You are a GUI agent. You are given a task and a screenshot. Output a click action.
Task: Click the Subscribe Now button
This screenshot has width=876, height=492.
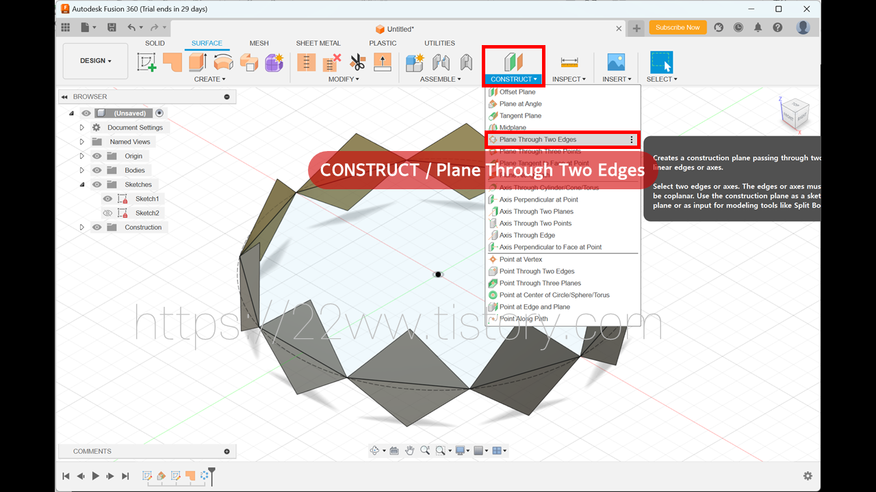[678, 27]
